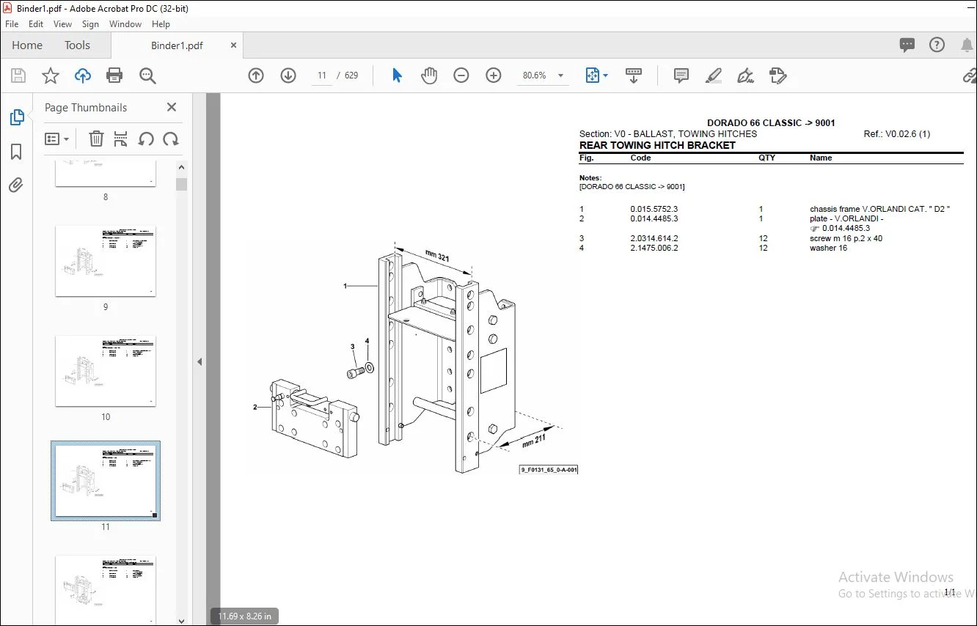Collapse the navigation pane arrow
The width and height of the screenshot is (977, 626).
[x=200, y=361]
